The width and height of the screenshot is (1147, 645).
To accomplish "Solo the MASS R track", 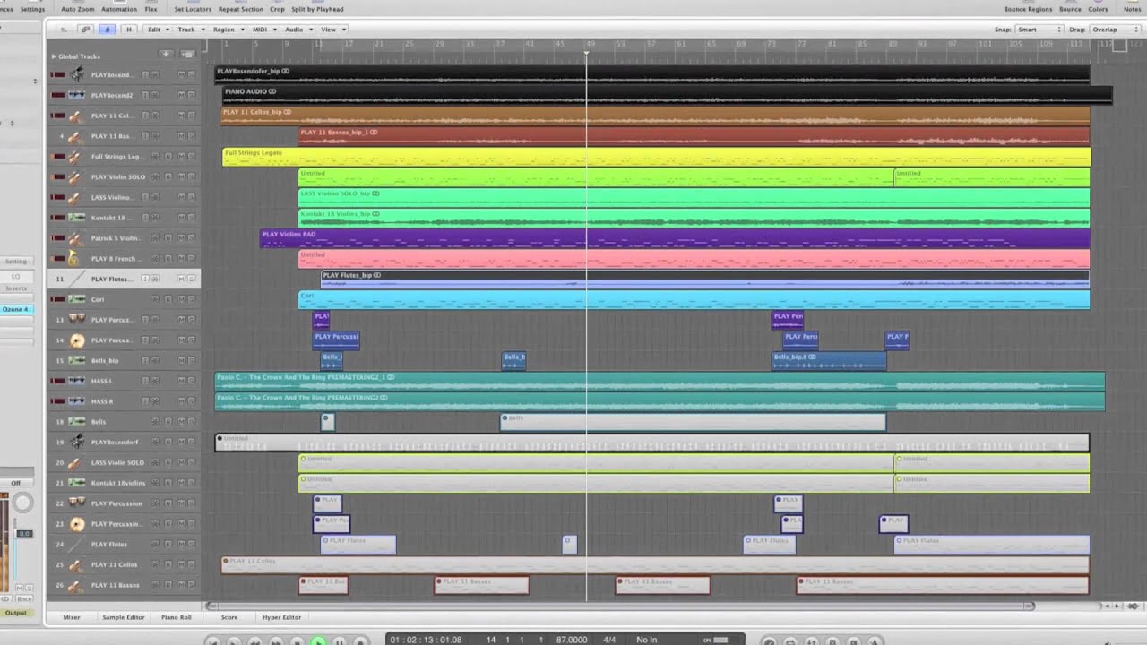I will pyautogui.click(x=191, y=401).
